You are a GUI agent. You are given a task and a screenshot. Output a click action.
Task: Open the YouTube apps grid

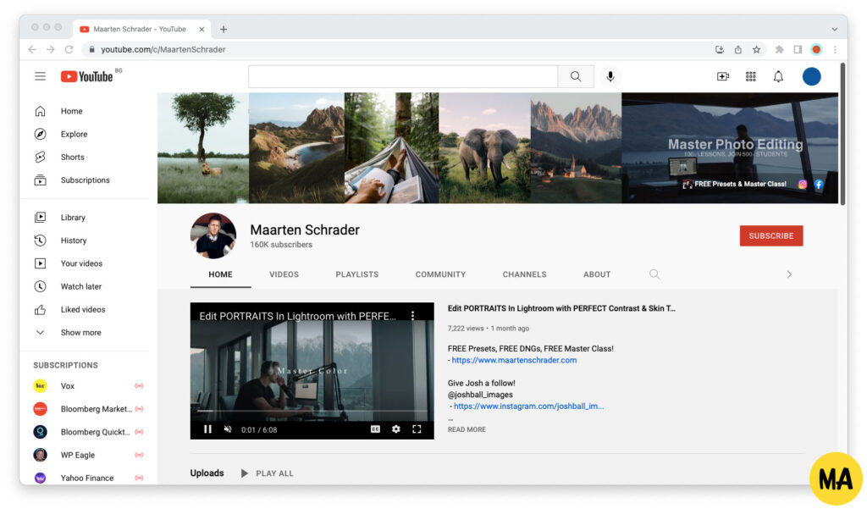[x=750, y=76]
